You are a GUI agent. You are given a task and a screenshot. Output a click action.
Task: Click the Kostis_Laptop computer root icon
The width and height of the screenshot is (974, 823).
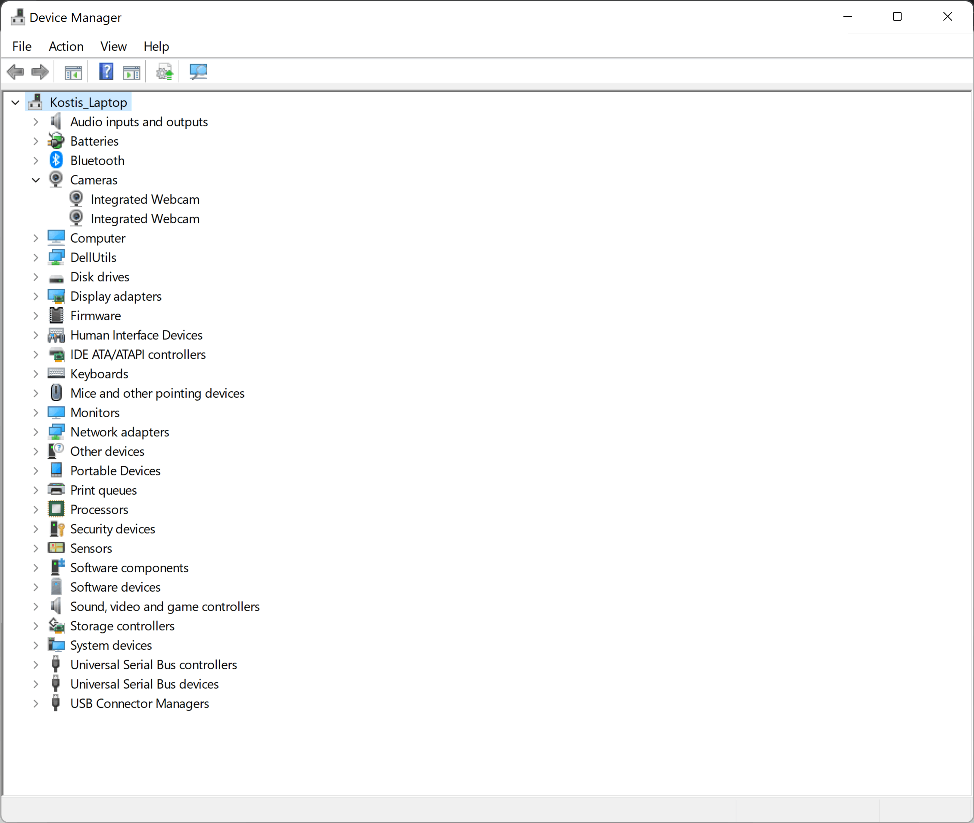[x=35, y=102]
